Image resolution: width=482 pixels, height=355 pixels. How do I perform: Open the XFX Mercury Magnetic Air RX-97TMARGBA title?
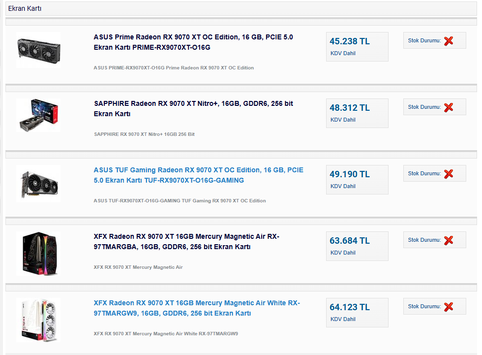pyautogui.click(x=186, y=241)
